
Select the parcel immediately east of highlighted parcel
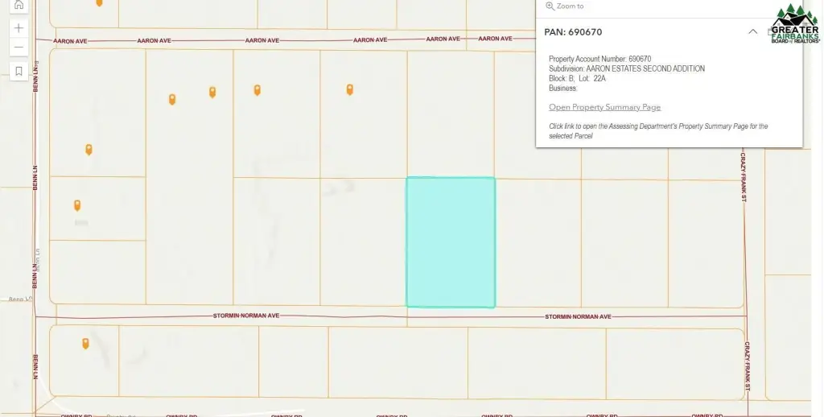(538, 242)
